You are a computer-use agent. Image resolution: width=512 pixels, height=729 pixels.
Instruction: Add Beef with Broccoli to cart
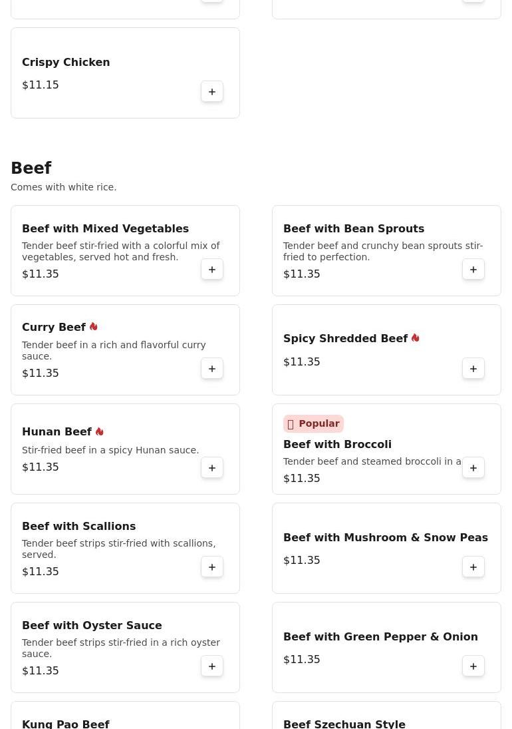point(473,468)
